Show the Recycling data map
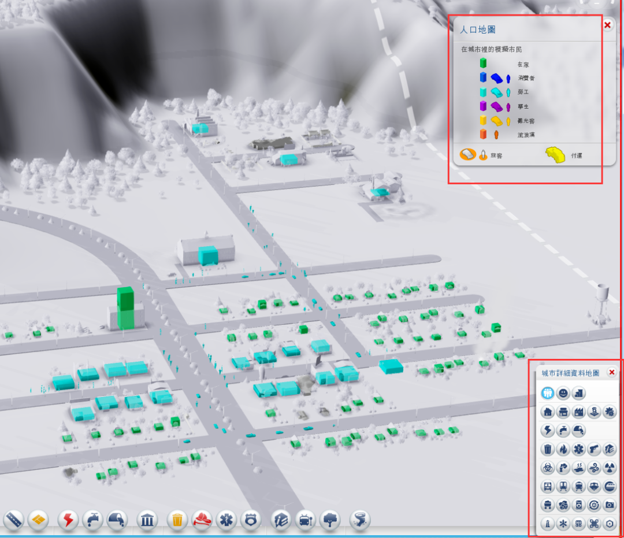This screenshot has width=624, height=538. point(594,505)
